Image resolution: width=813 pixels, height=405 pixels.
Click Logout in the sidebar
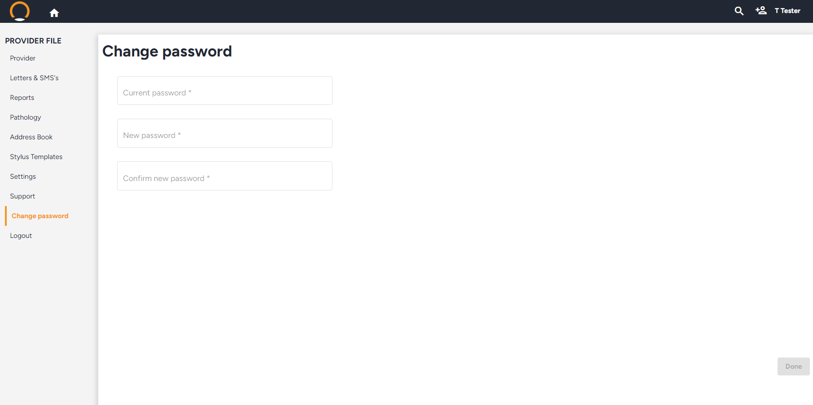21,236
